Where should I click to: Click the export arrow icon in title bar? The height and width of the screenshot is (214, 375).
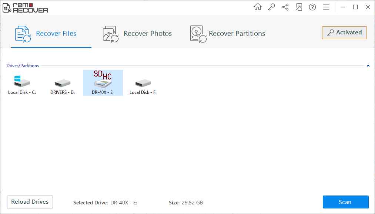point(299,7)
